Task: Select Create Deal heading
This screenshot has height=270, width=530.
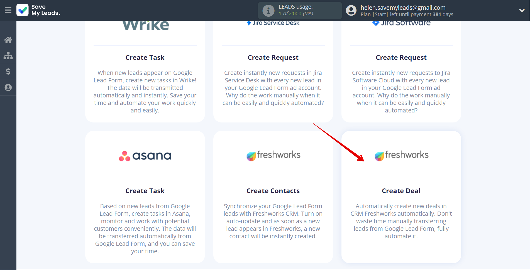Action: click(401, 191)
